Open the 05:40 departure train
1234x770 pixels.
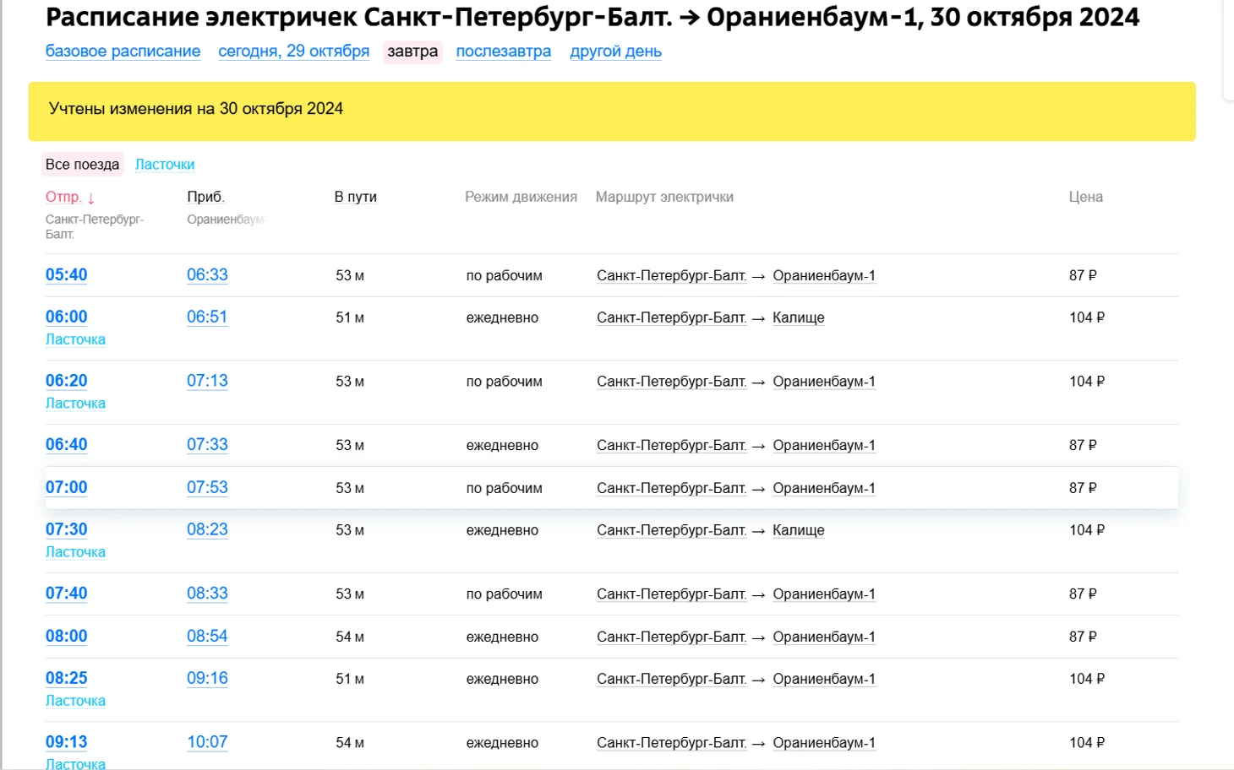tap(66, 275)
